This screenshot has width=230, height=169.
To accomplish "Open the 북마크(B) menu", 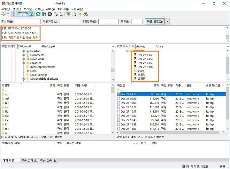I will point(63,9).
